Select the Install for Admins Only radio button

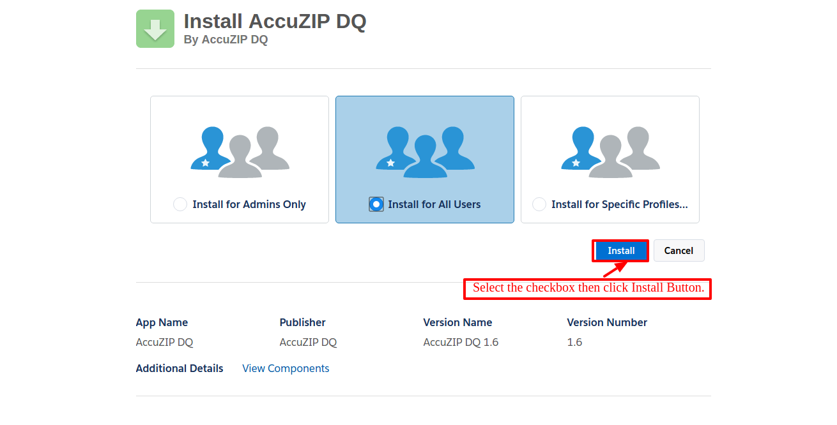(180, 204)
